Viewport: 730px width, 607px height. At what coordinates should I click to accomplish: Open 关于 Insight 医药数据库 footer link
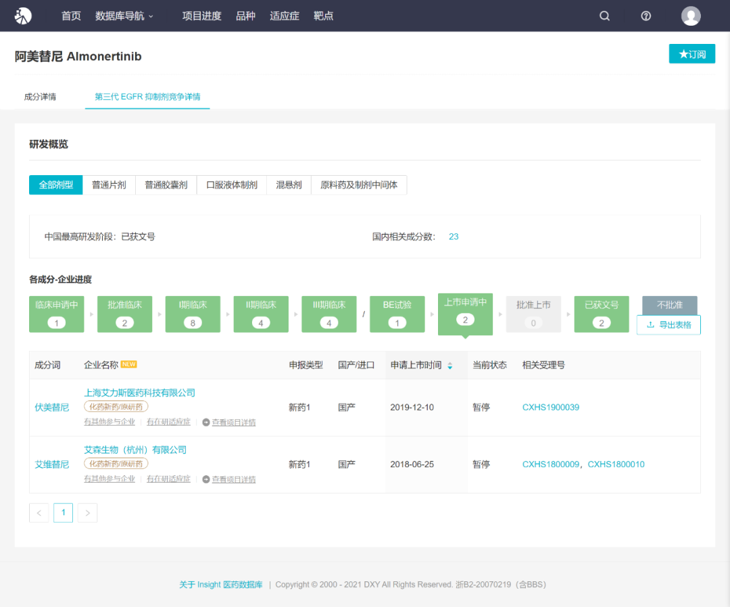[x=220, y=585]
